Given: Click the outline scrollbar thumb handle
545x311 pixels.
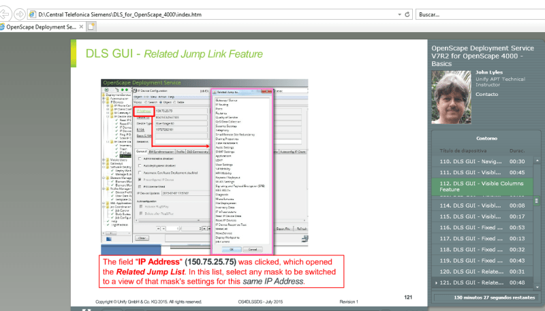Looking at the screenshot, I should 537,201.
